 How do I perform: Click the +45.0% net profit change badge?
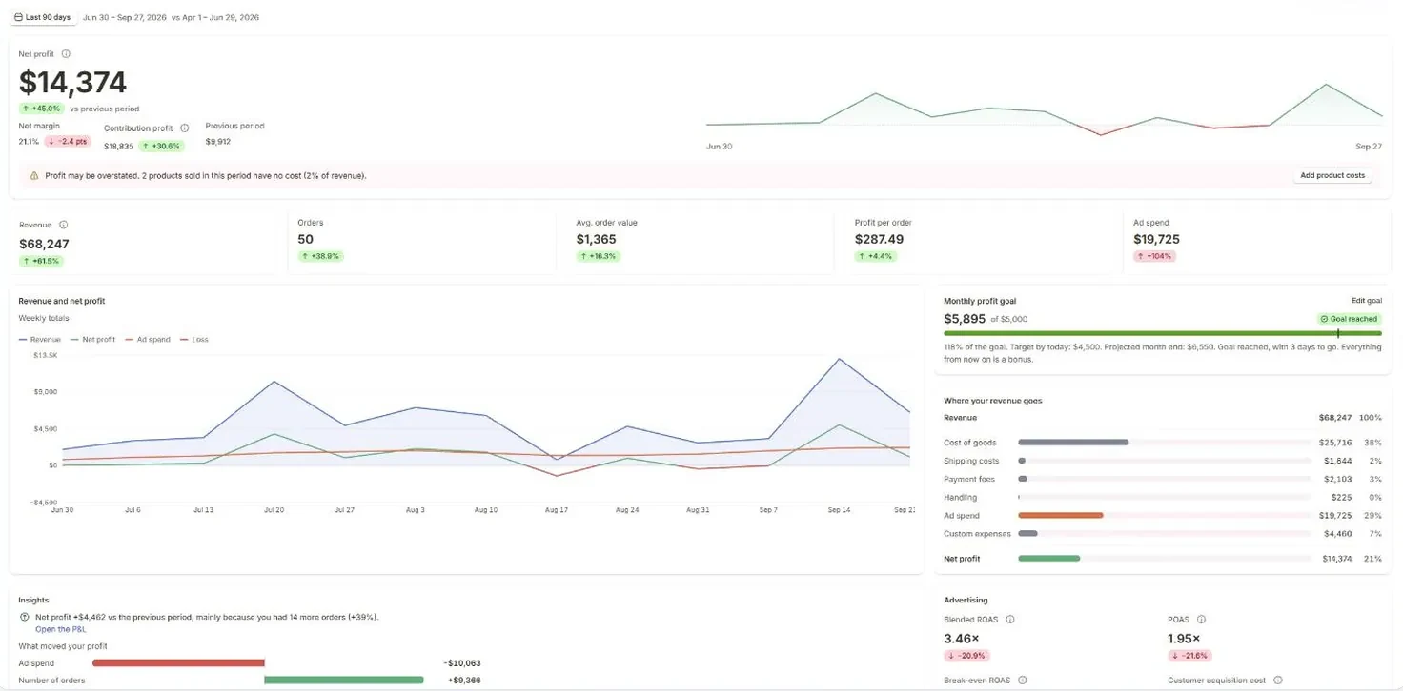(42, 109)
